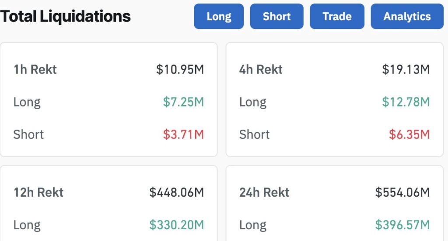The height and width of the screenshot is (241, 448).
Task: Select the 1h short value $3.71M
Action: [x=183, y=134]
